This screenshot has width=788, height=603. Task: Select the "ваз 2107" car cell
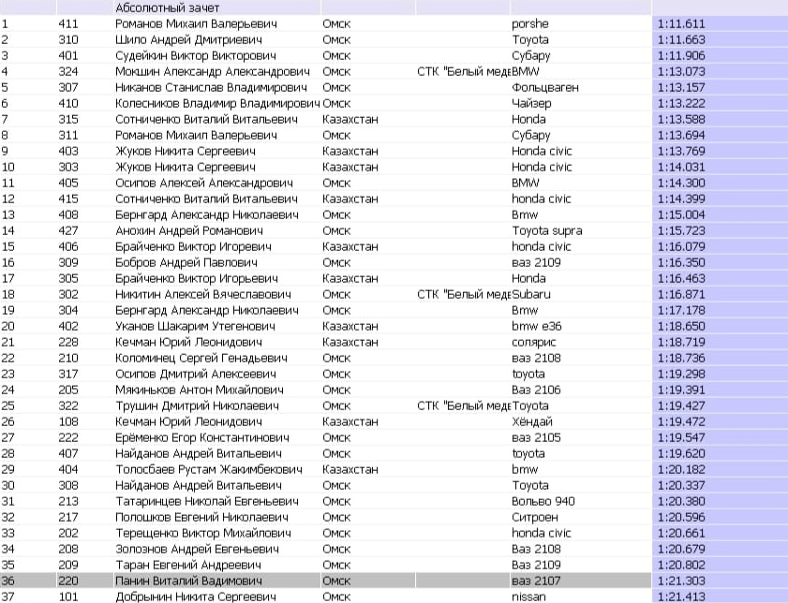click(536, 581)
